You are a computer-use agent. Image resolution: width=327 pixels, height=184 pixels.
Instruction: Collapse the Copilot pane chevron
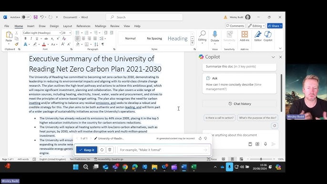click(273, 57)
